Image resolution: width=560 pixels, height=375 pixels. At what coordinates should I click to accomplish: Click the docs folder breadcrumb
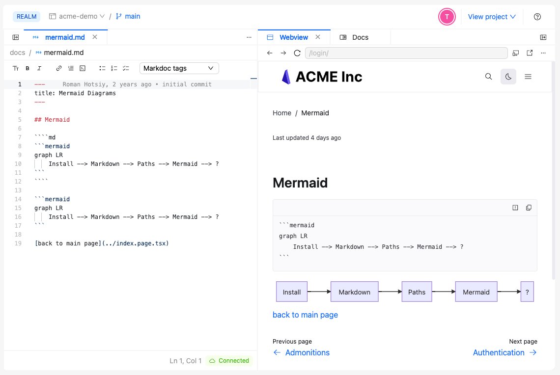coord(18,53)
